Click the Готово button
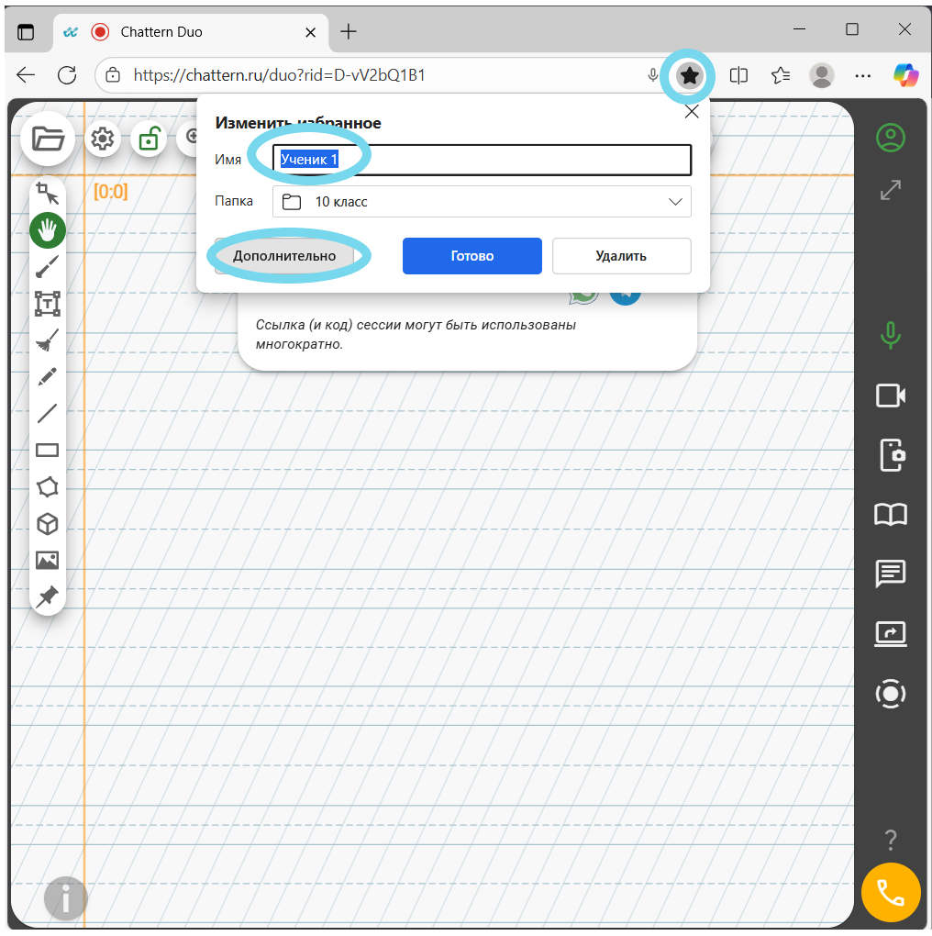Image resolution: width=932 pixels, height=936 pixels. coord(472,256)
